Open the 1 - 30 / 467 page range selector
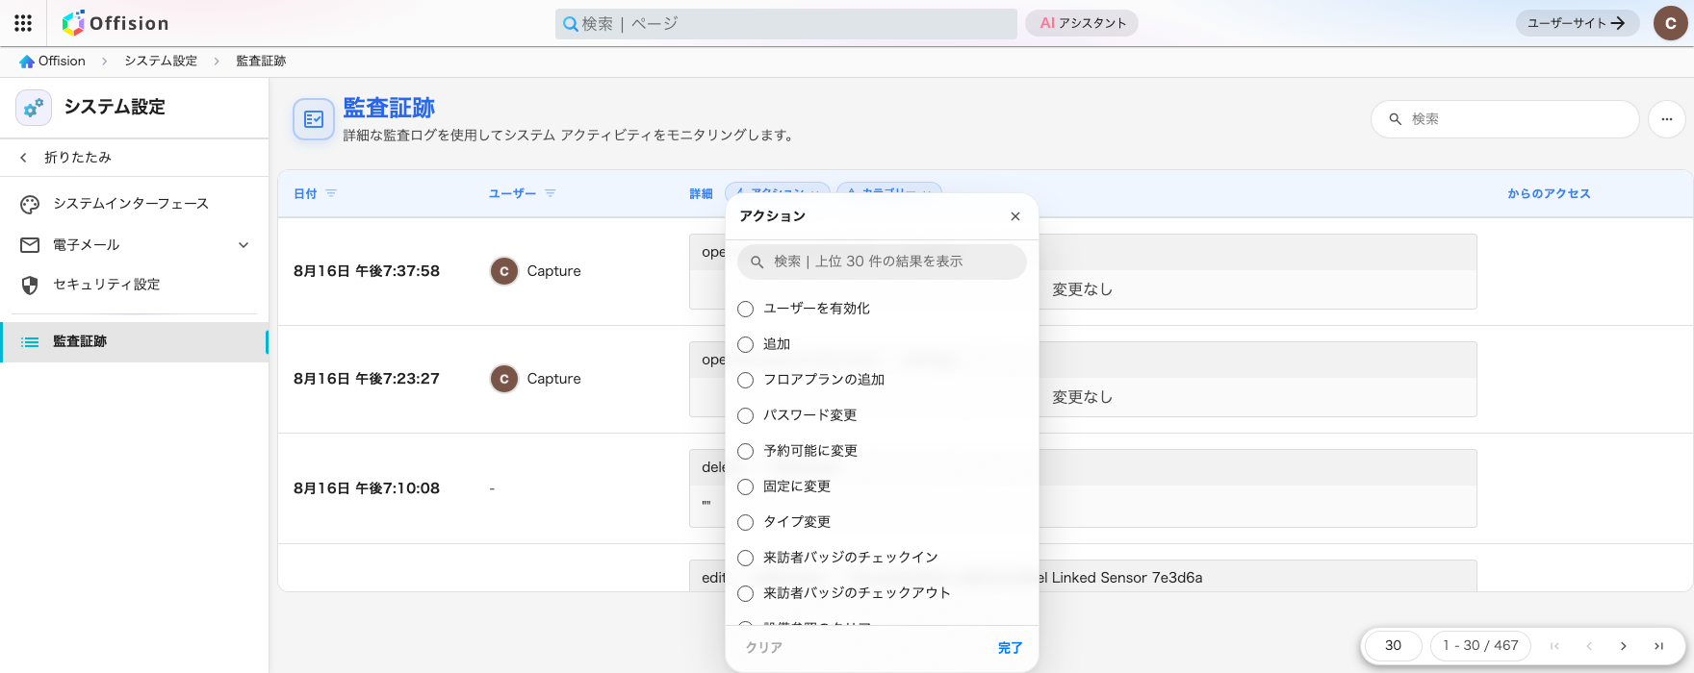Image resolution: width=1694 pixels, height=673 pixels. [x=1480, y=646]
